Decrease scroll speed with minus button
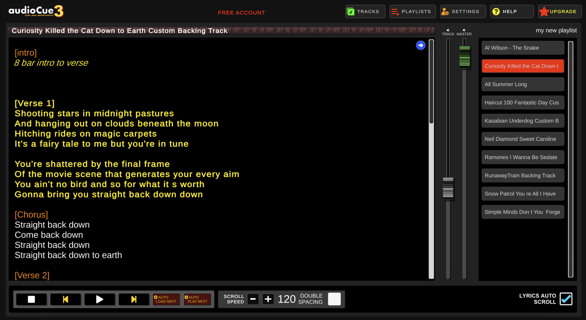Screen dimensions: 586x320 (x=253, y=299)
